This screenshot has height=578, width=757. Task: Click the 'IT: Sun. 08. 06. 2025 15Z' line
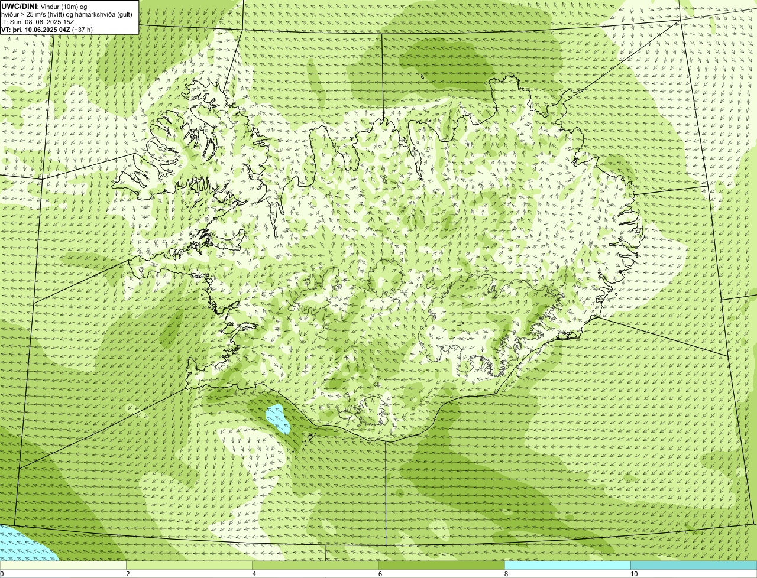tap(38, 22)
